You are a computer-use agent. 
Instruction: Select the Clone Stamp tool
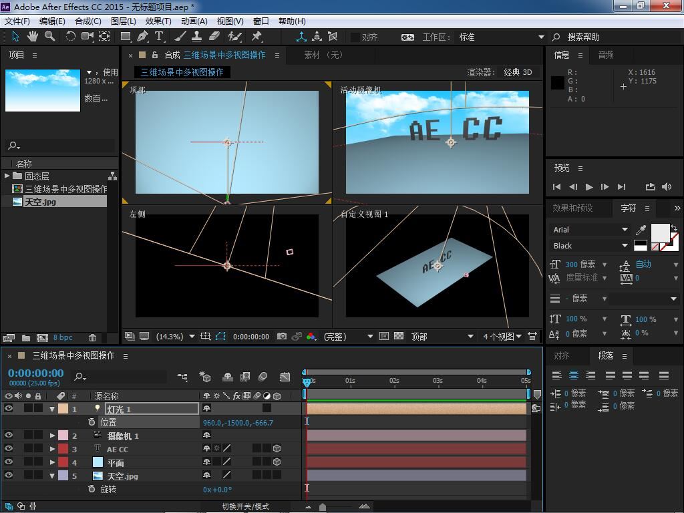tap(197, 37)
